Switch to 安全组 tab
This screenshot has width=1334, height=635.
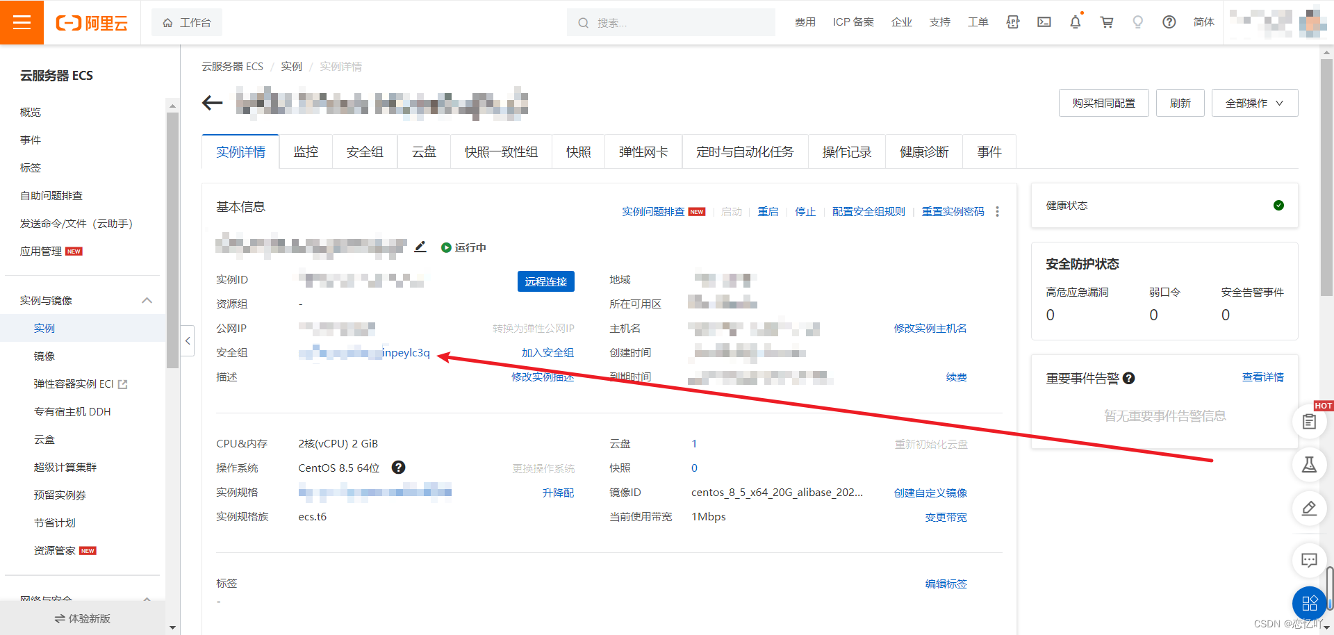click(365, 151)
